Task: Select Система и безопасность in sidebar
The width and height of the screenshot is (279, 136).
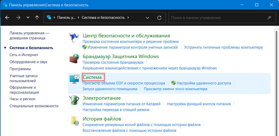Action: click(x=31, y=48)
